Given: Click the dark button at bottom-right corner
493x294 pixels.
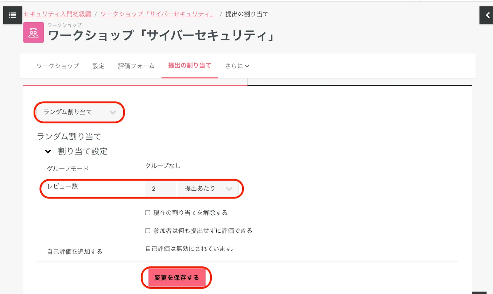Looking at the screenshot, I should pyautogui.click(x=479, y=292).
